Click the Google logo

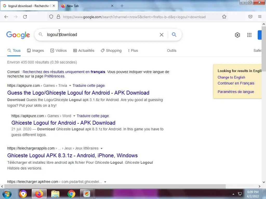pyautogui.click(x=18, y=35)
